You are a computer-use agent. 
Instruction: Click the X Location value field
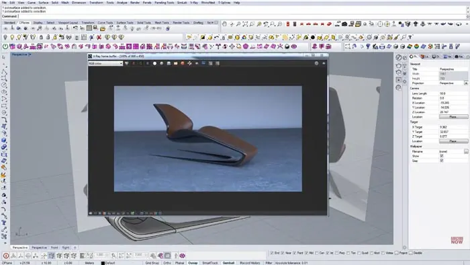click(453, 103)
